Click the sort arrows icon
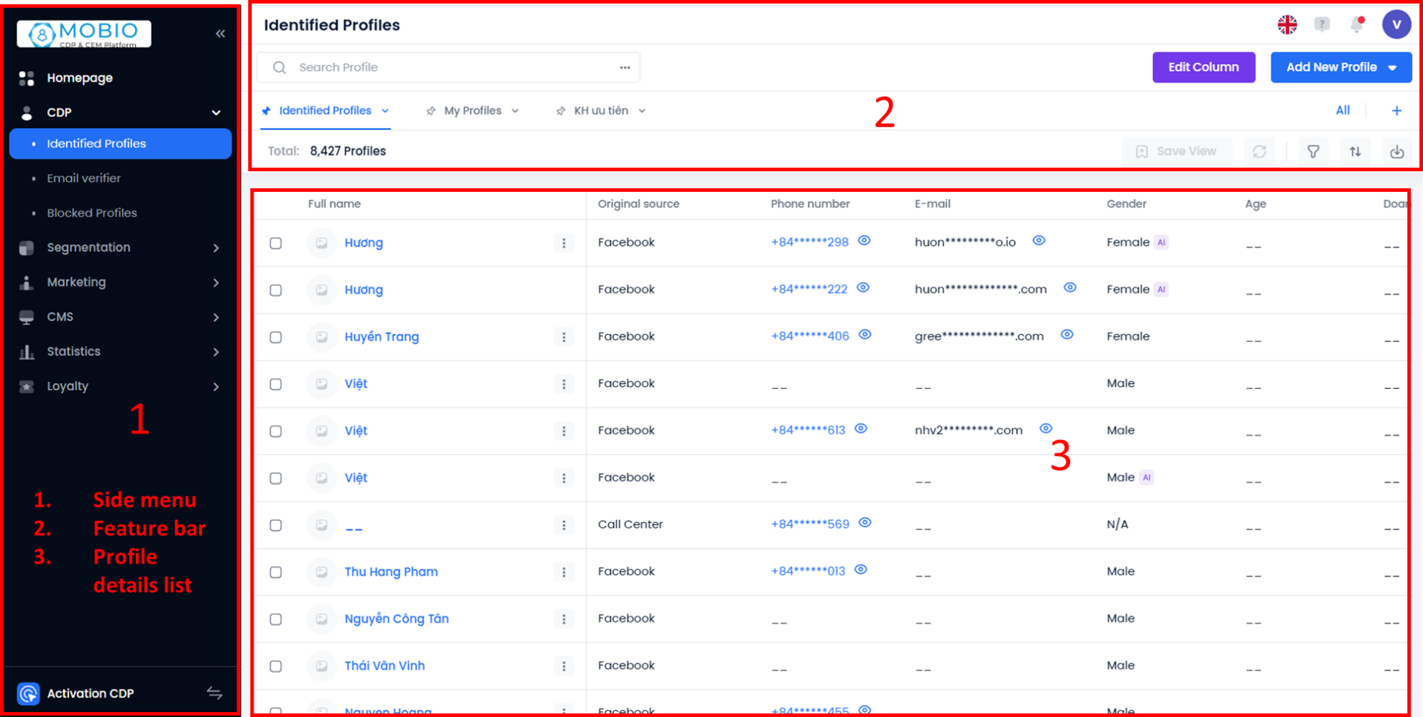The height and width of the screenshot is (717, 1423). [x=1355, y=152]
